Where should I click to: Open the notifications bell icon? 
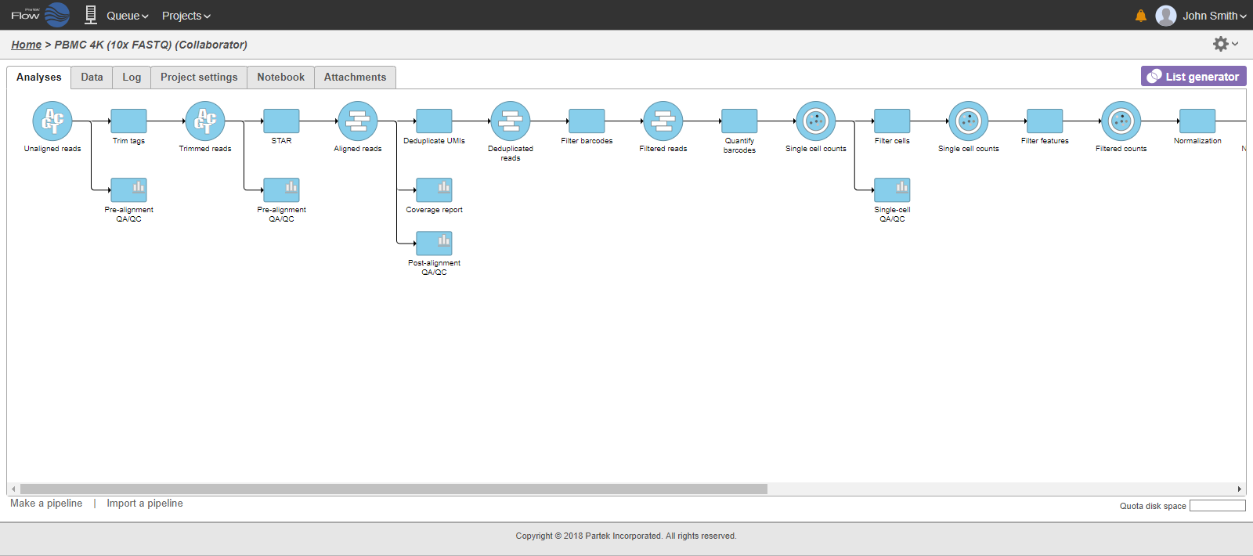(1140, 16)
